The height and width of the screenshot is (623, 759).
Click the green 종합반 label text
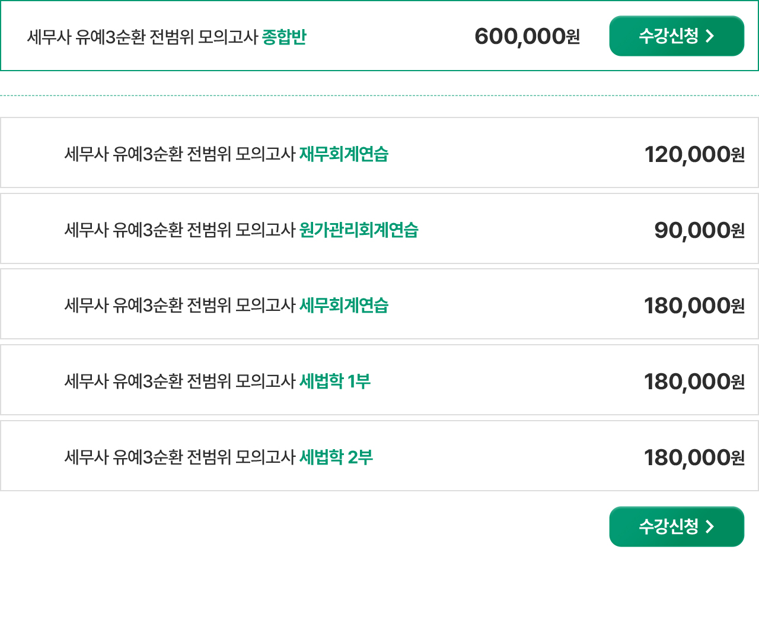[284, 37]
